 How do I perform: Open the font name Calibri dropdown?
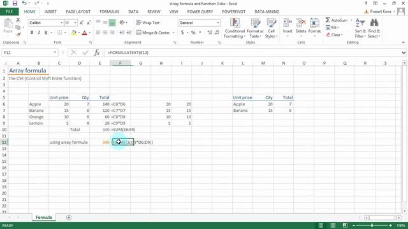click(x=62, y=23)
